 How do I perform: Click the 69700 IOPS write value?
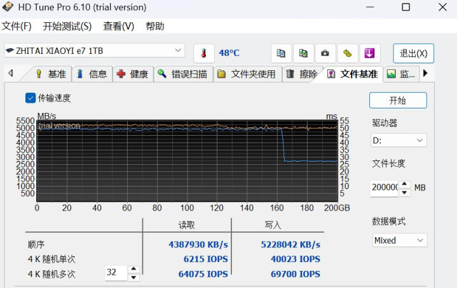pyautogui.click(x=296, y=274)
